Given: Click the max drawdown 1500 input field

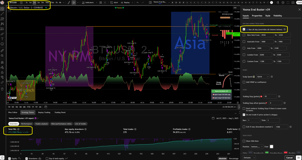Looking at the screenshot, I should pyautogui.click(x=282, y=127).
